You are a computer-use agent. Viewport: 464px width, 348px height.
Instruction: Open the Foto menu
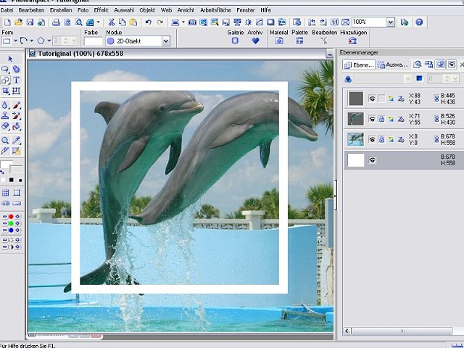(83, 10)
